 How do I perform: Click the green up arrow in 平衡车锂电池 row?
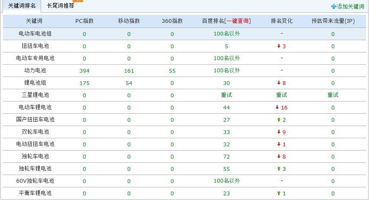pos(279,193)
